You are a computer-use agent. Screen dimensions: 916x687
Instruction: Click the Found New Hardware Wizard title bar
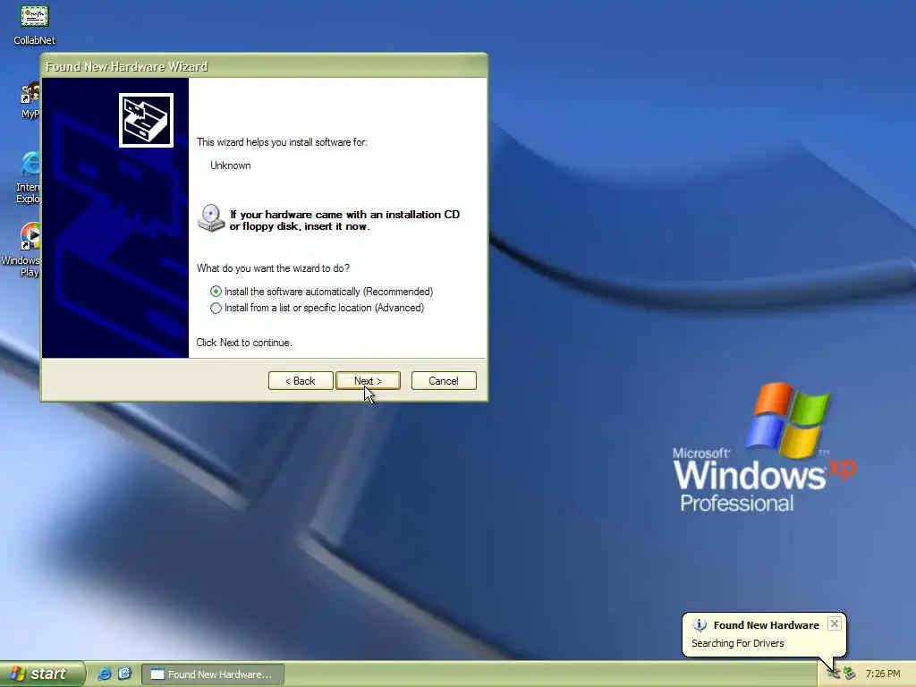264,66
